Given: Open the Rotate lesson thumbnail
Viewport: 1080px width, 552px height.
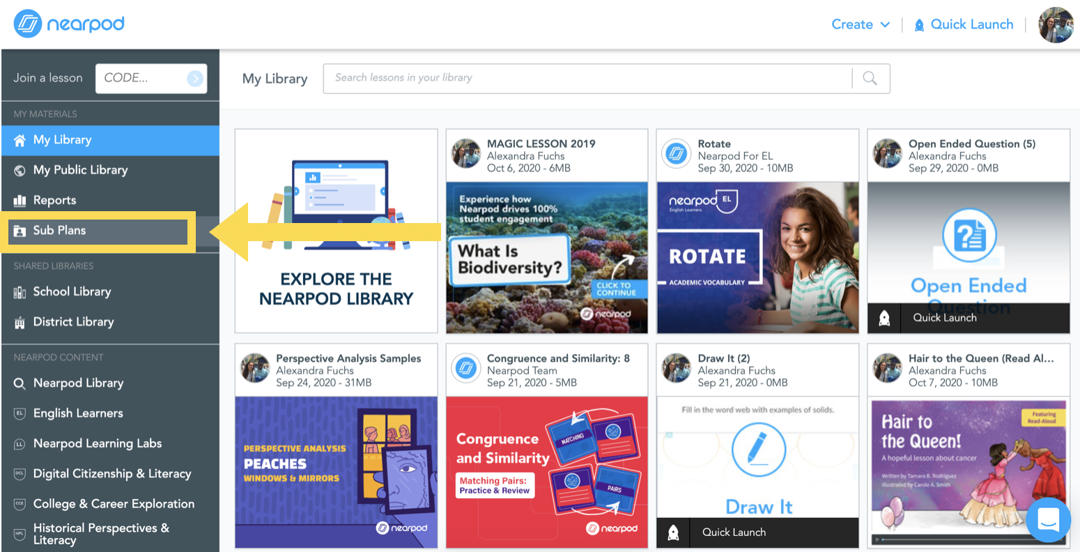Looking at the screenshot, I should coord(758,257).
